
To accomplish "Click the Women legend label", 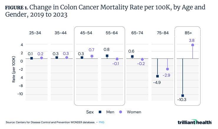I will pos(134,112).
